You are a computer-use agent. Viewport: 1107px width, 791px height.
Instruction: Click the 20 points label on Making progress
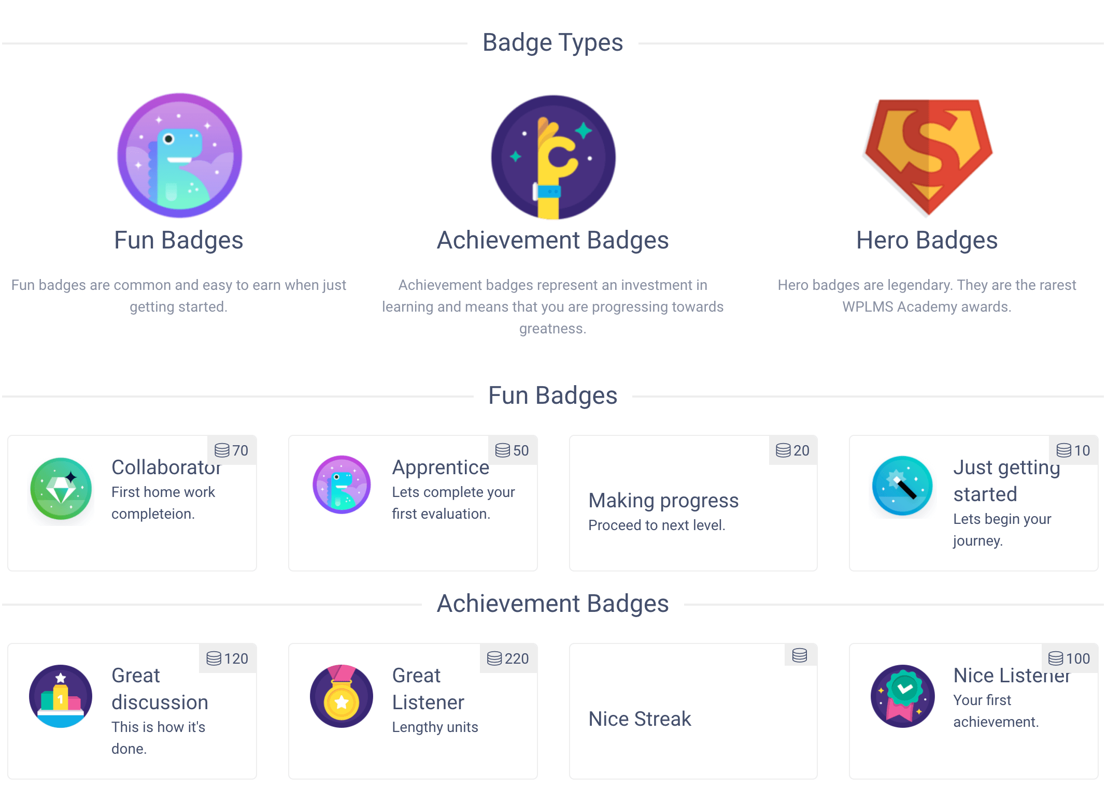click(793, 450)
